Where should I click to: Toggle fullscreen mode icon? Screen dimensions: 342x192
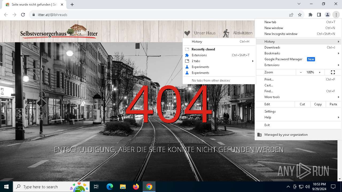(333, 72)
